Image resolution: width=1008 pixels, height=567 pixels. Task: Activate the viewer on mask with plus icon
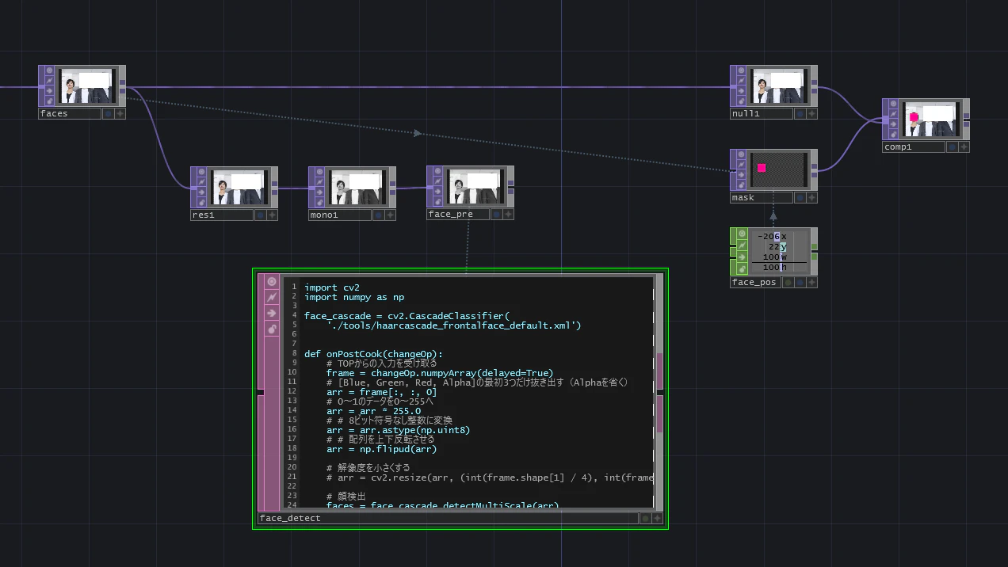[x=811, y=197]
